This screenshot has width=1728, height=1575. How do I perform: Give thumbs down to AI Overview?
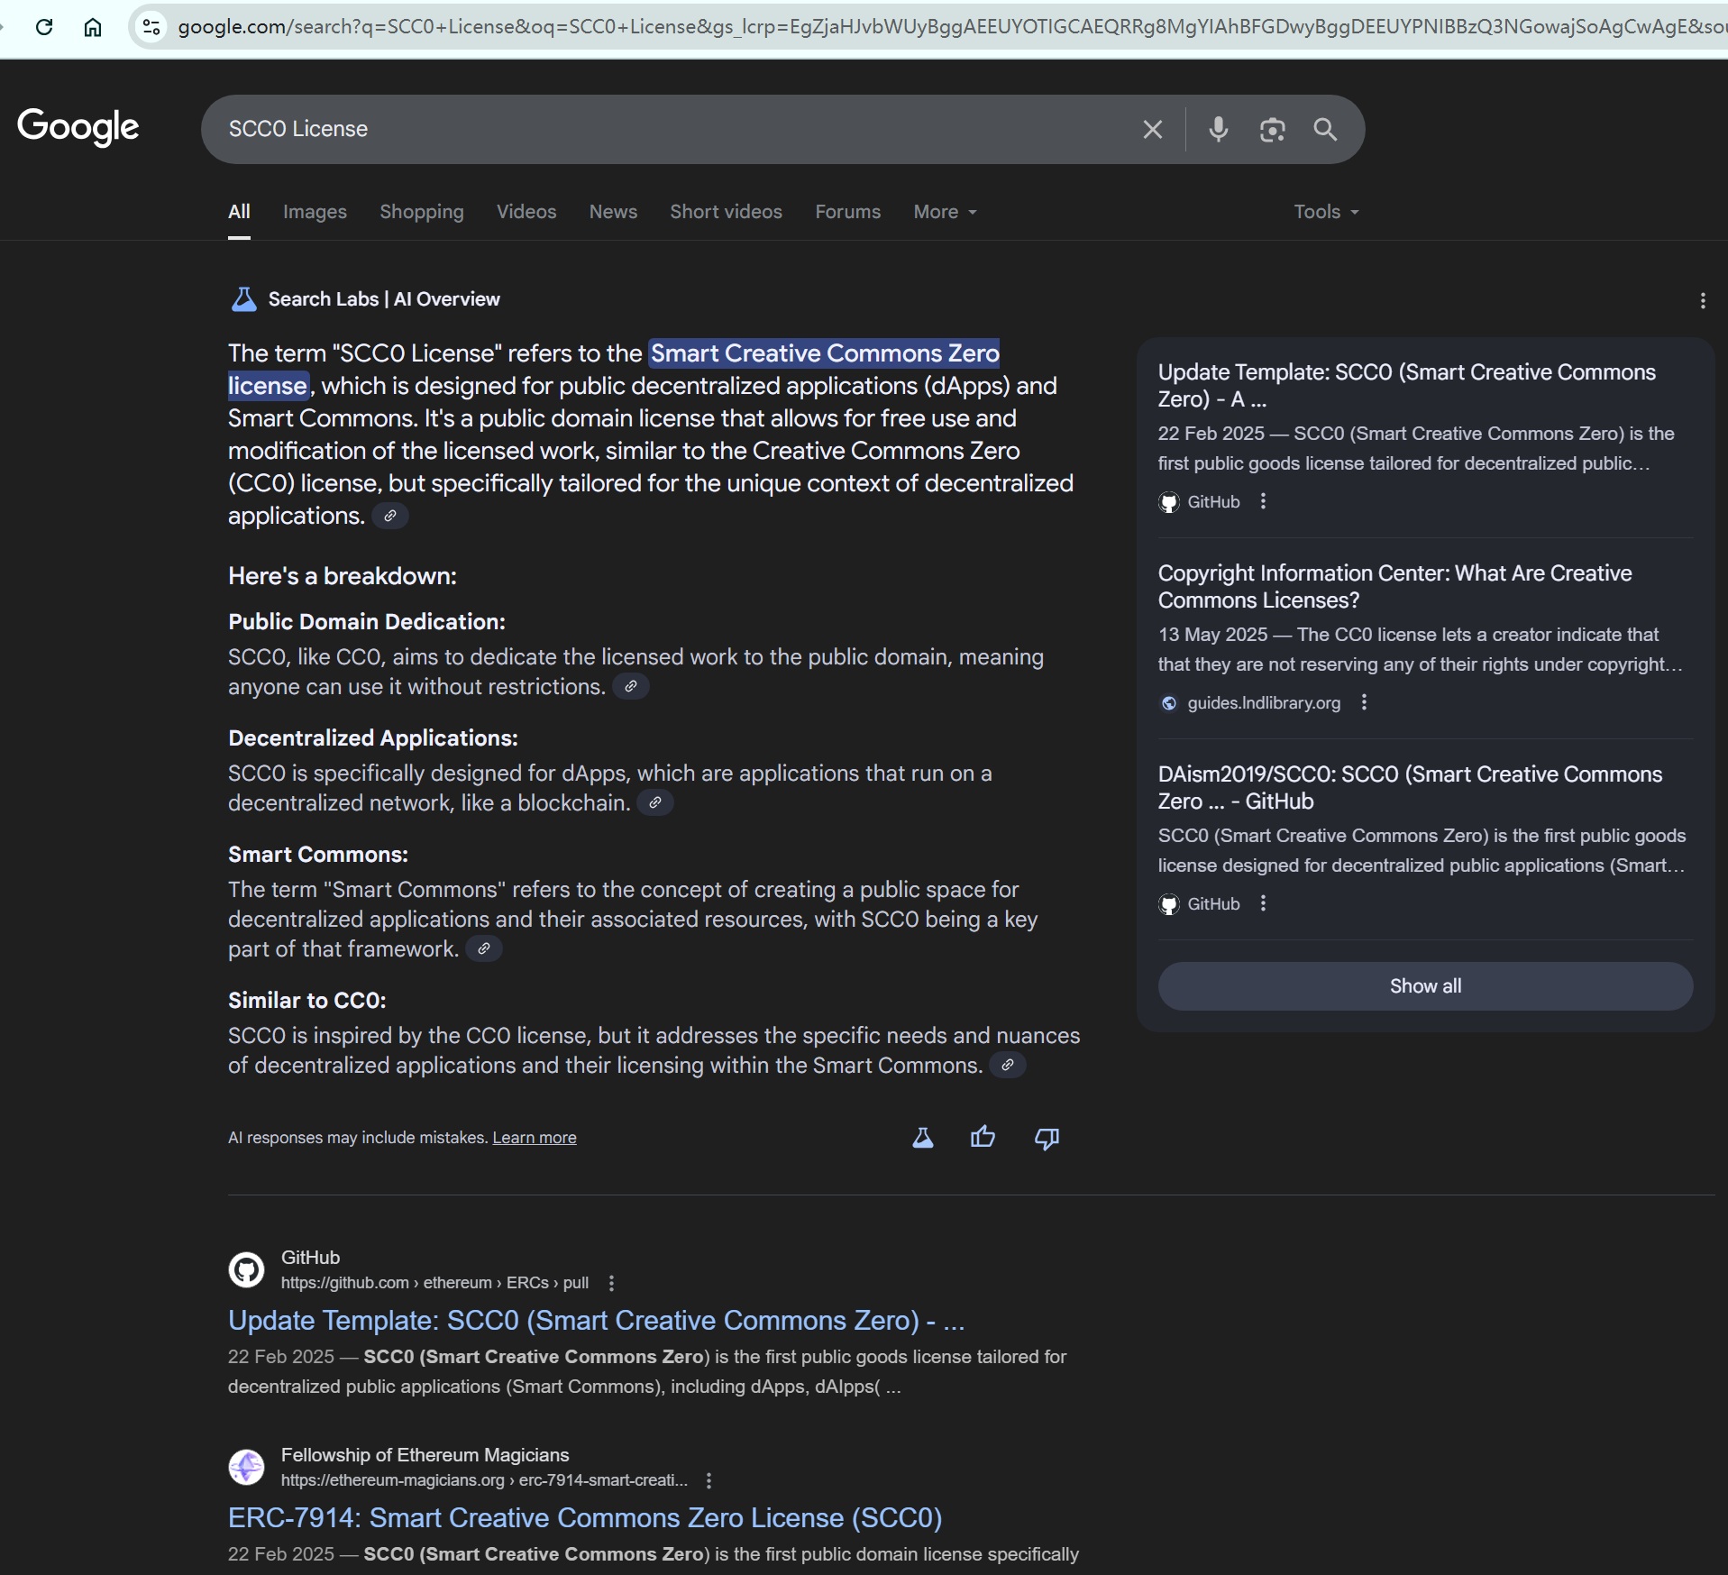tap(1047, 1138)
